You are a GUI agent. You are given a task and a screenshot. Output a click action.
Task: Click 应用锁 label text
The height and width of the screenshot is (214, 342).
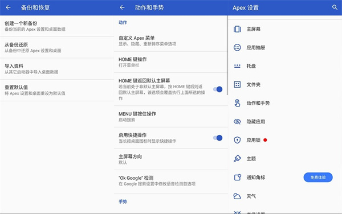click(254, 140)
